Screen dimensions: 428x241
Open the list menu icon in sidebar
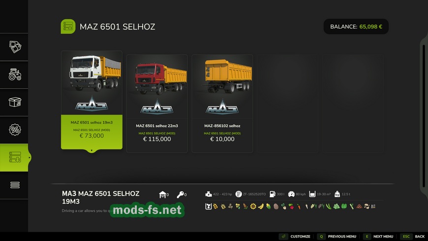15,185
